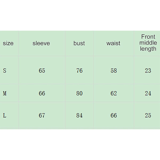This screenshot has width=160, height=160.
Task: Click the 'size' column header
Action: click(8, 43)
